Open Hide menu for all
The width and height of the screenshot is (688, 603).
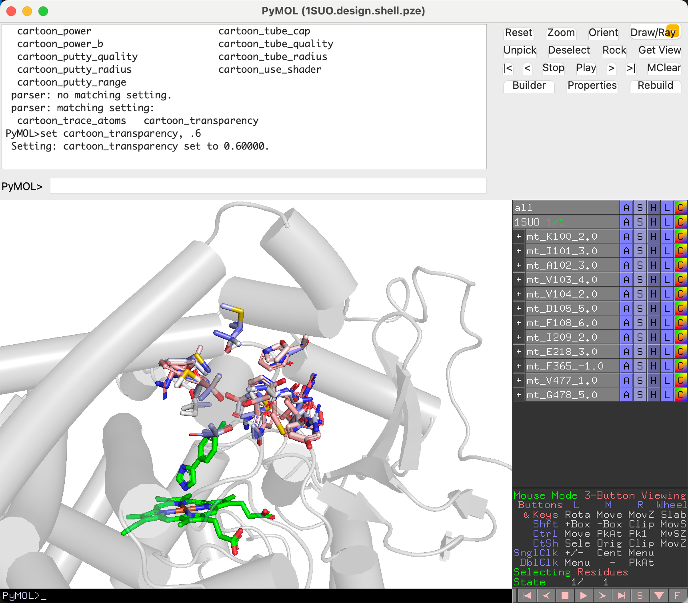[x=654, y=208]
